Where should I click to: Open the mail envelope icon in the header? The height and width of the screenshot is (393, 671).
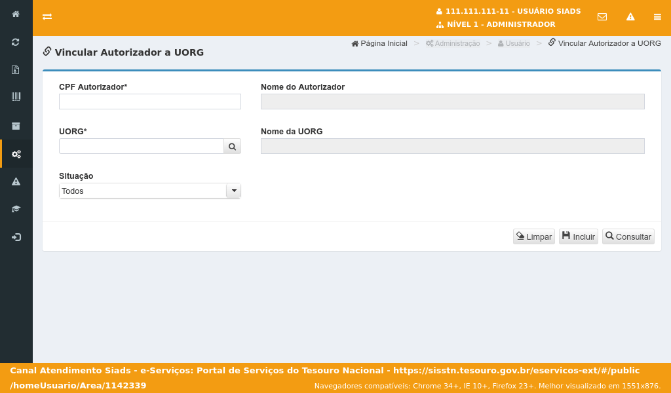602,16
